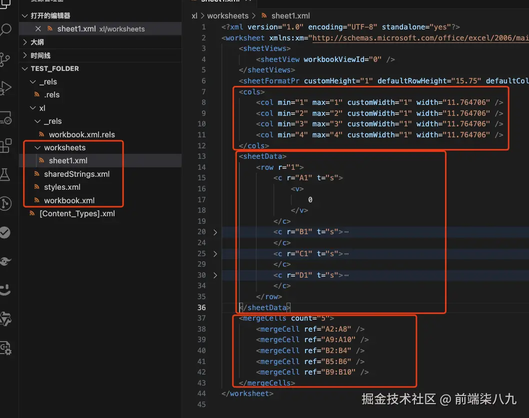Collapse the TEST_FOLDER root section
Screen dimensions: 529x418
click(x=24, y=68)
